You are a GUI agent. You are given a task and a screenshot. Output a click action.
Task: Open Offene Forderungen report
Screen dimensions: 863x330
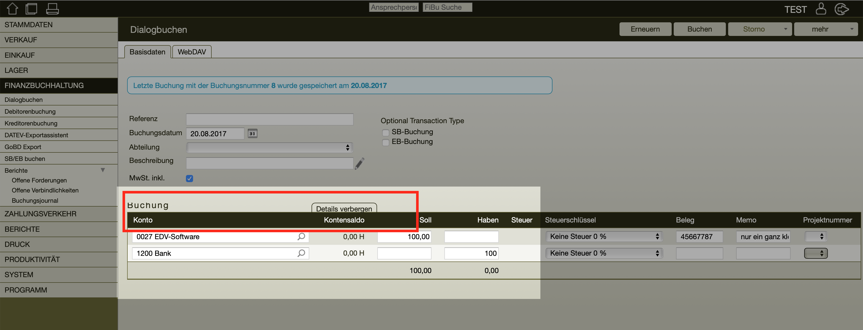[39, 180]
